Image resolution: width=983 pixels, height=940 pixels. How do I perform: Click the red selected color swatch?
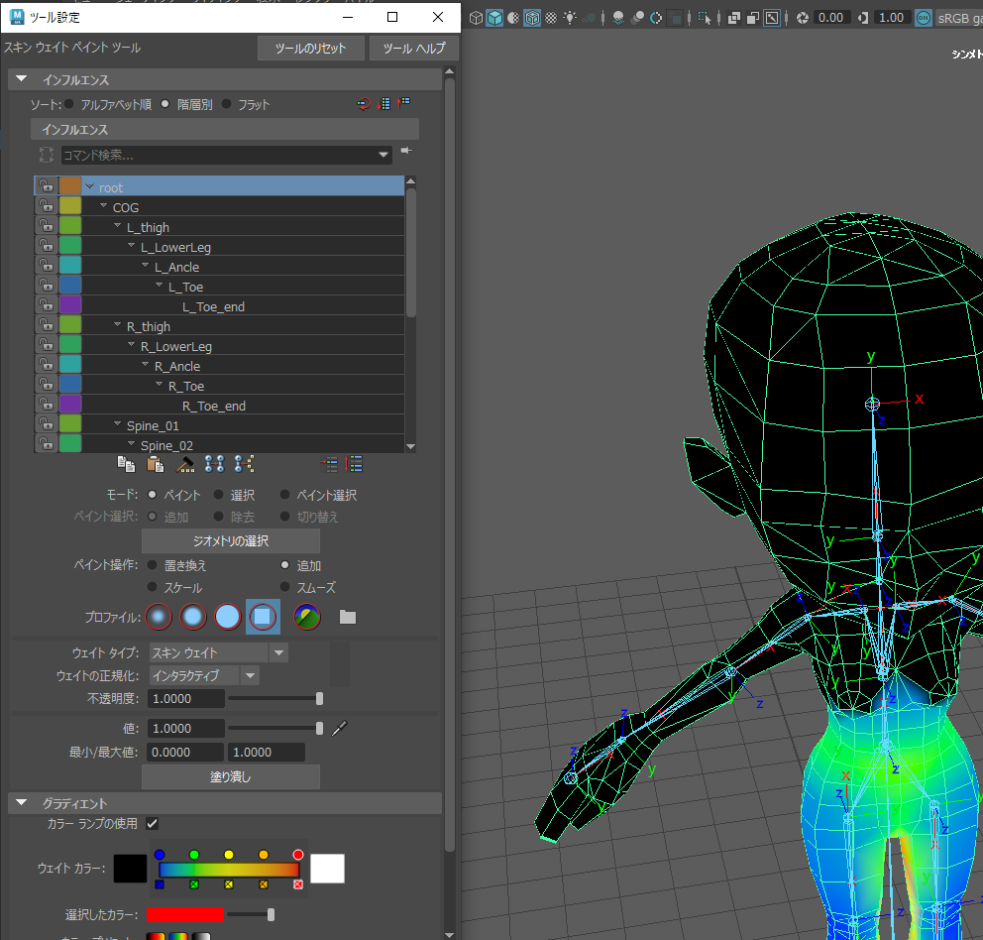185,915
